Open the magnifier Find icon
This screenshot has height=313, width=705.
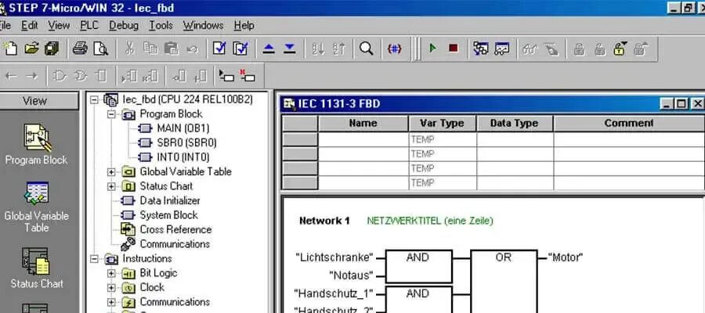tap(367, 48)
